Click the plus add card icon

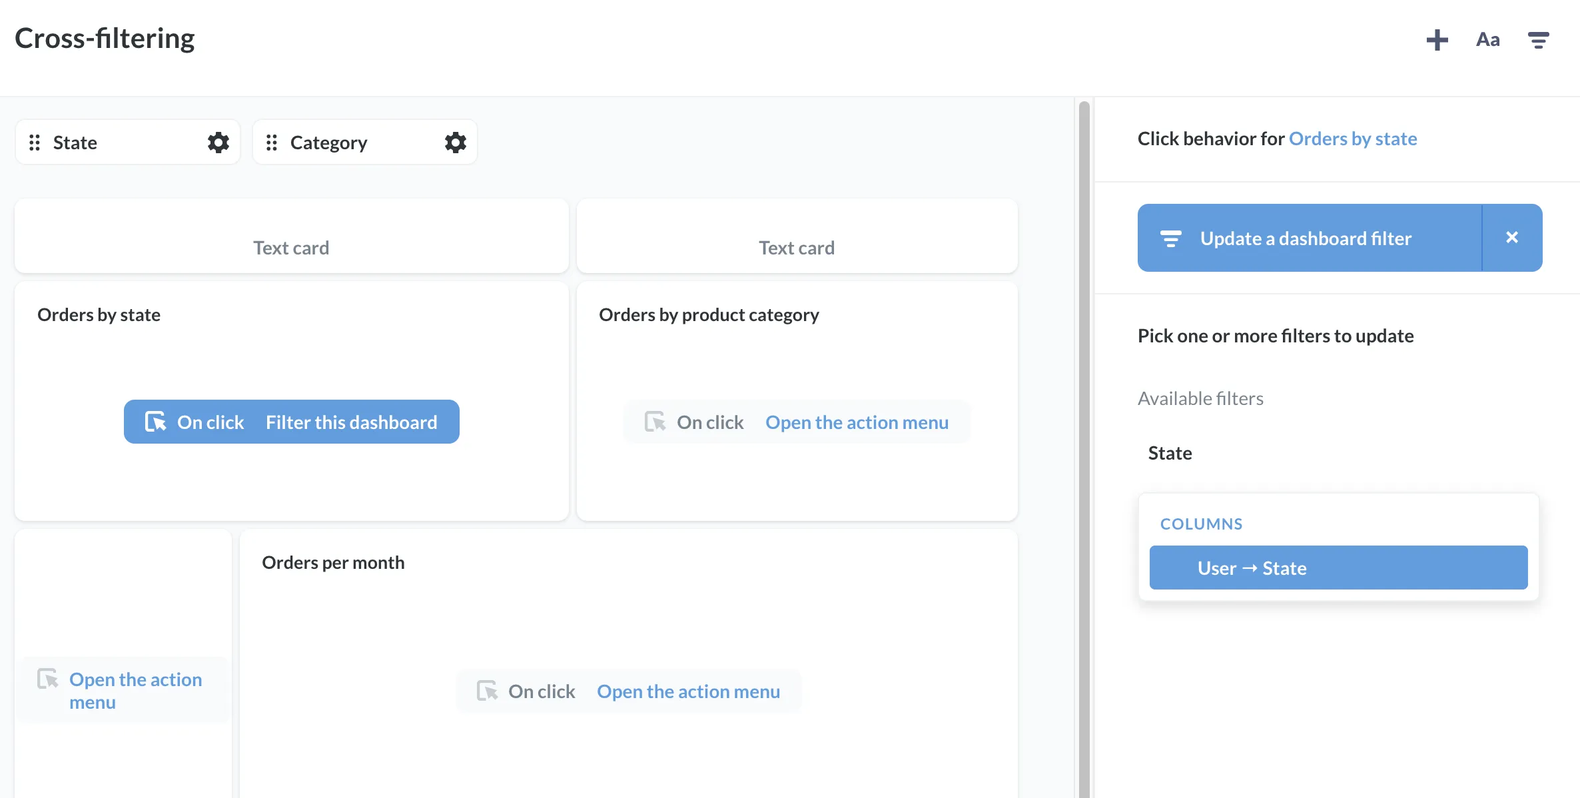[1437, 40]
